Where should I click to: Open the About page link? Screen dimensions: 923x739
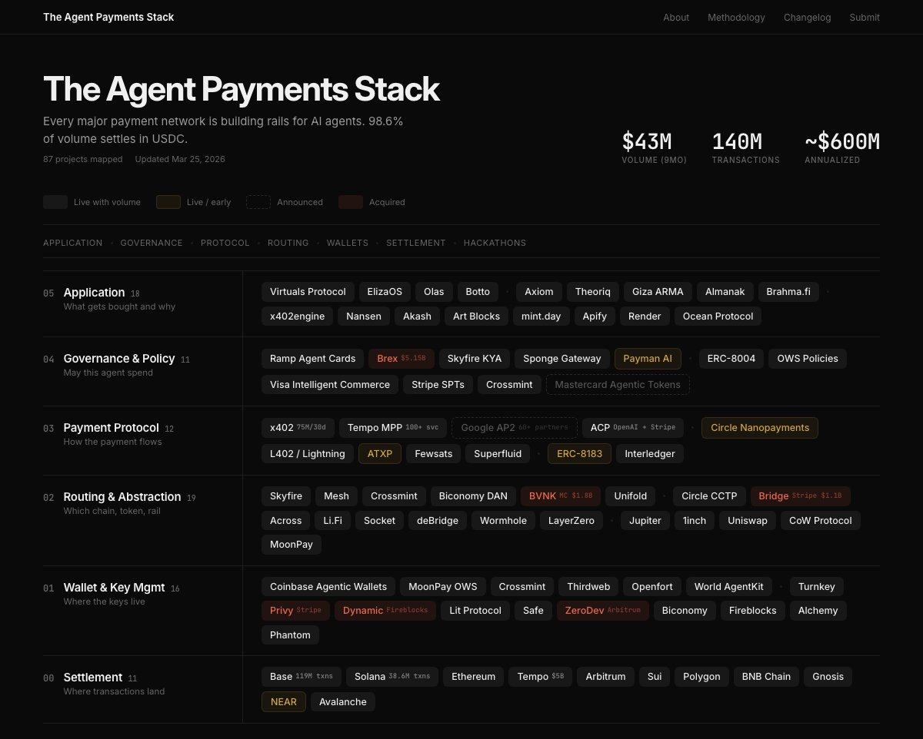tap(676, 17)
